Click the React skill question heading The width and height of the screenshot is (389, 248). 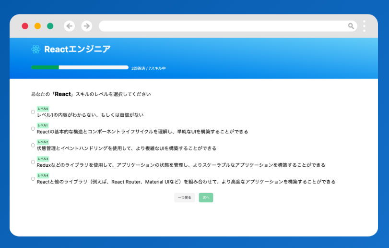click(x=91, y=94)
